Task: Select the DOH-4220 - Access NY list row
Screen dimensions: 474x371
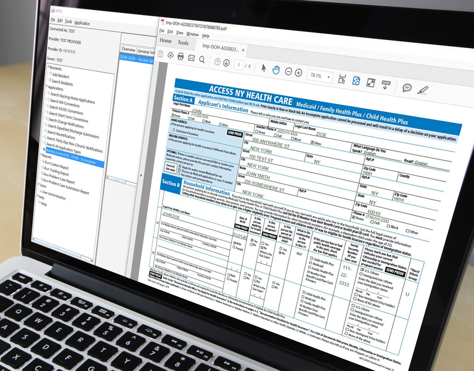Action: [x=137, y=59]
